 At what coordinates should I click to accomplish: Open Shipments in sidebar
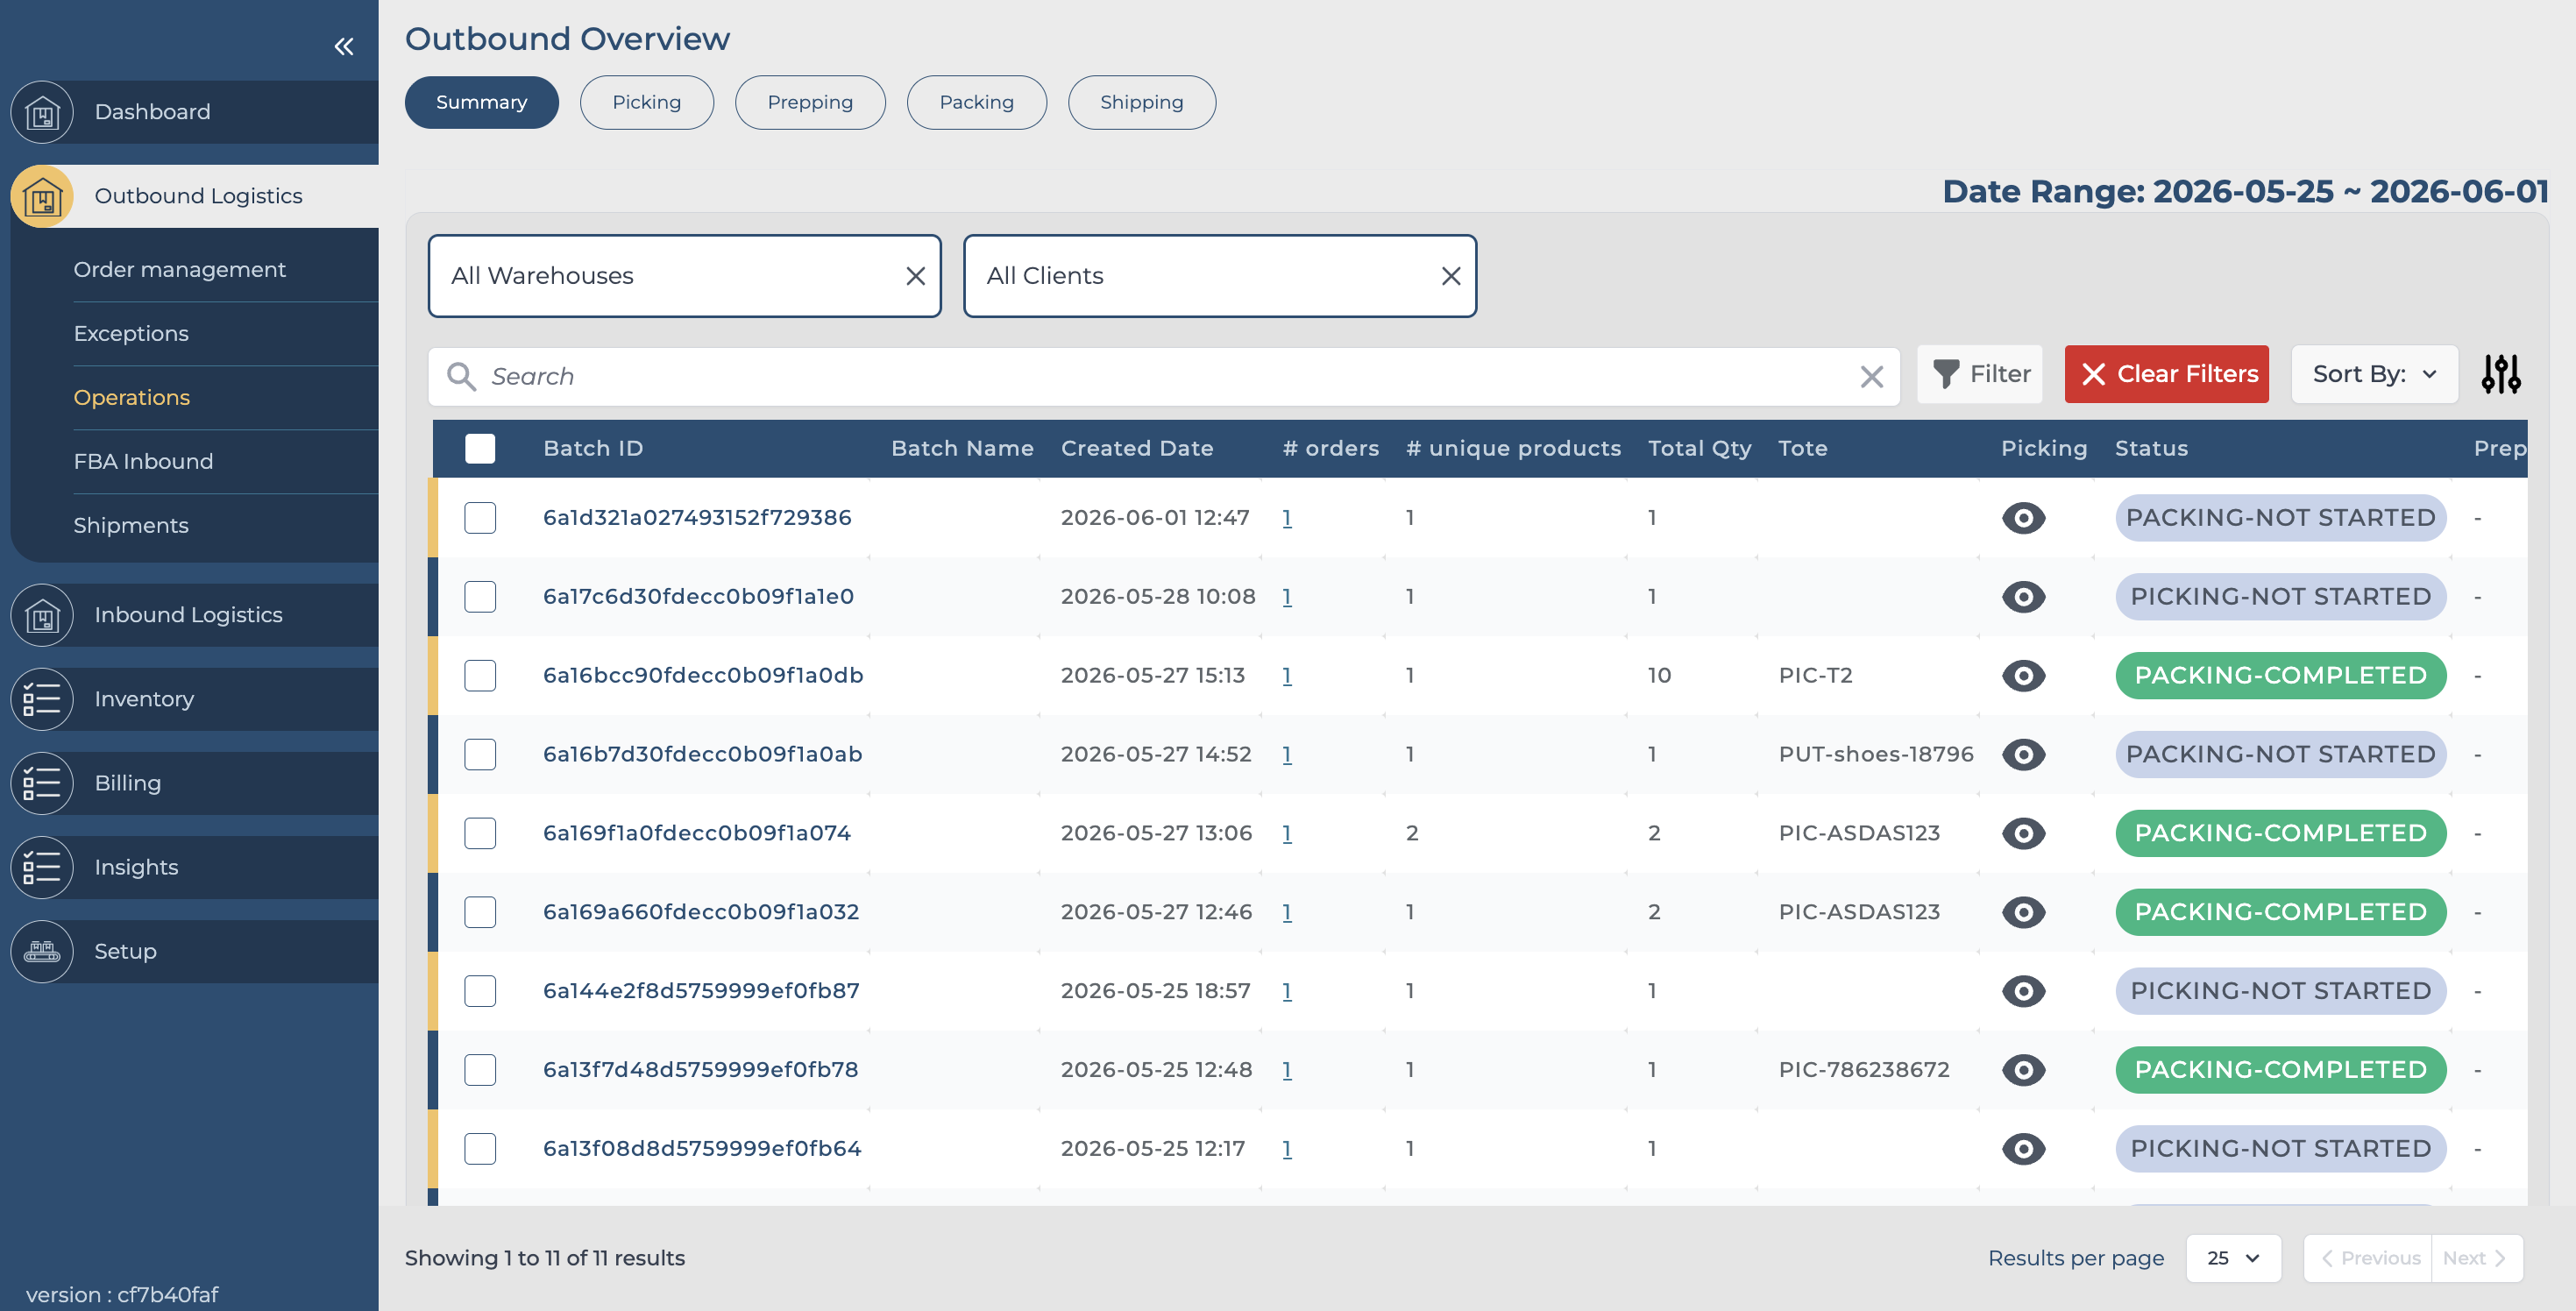point(131,526)
